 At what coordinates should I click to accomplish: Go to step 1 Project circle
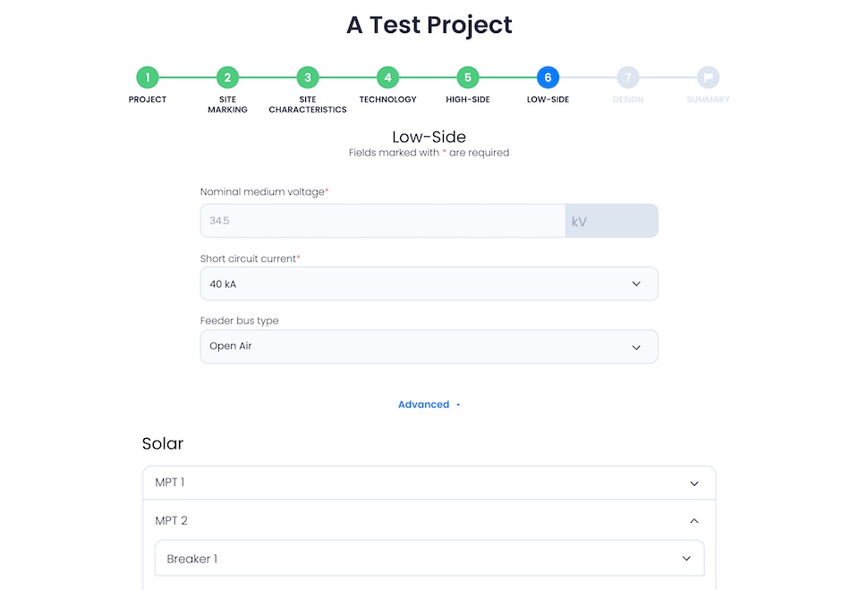pyautogui.click(x=148, y=77)
